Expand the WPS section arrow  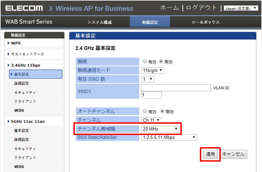[9, 43]
